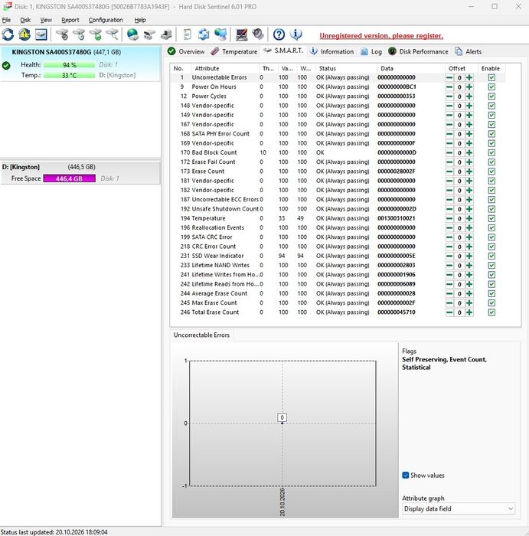The image size is (529, 536).
Task: Open the Configuration menu
Action: pos(106,20)
